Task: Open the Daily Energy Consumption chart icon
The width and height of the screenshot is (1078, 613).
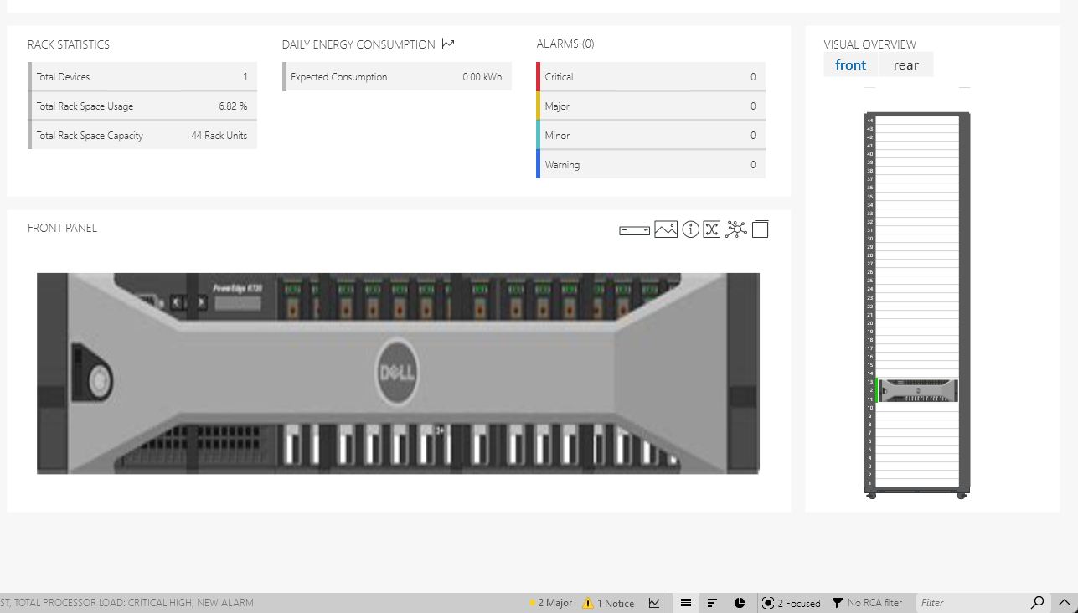Action: pyautogui.click(x=448, y=44)
